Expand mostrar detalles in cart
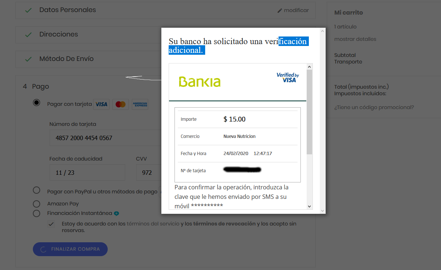This screenshot has height=270, width=441. tap(355, 39)
